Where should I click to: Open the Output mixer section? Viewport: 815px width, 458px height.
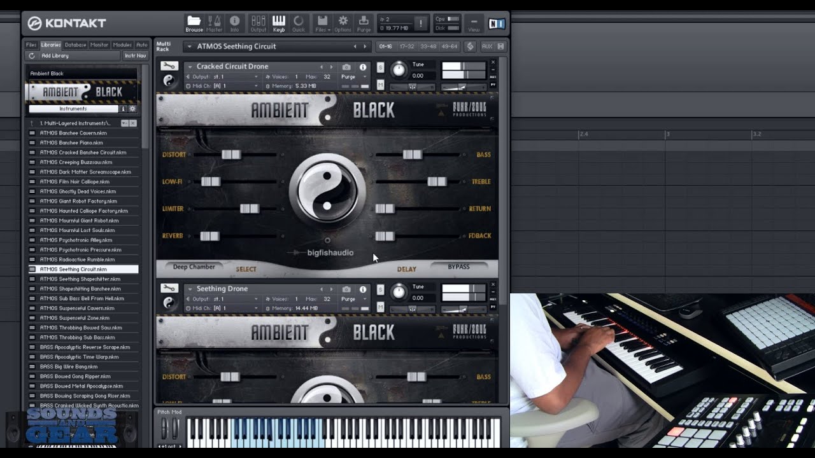pyautogui.click(x=258, y=24)
